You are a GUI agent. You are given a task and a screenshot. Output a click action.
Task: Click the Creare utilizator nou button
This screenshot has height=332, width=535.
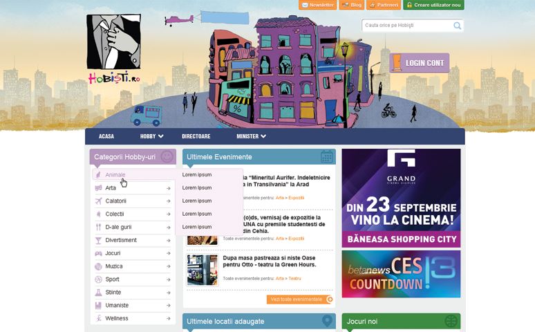[x=433, y=5]
